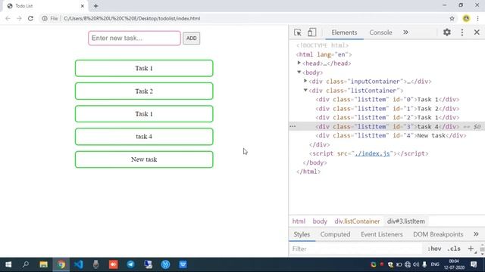Open the taskbar clock and date
This screenshot has width=485, height=272.
[454, 264]
